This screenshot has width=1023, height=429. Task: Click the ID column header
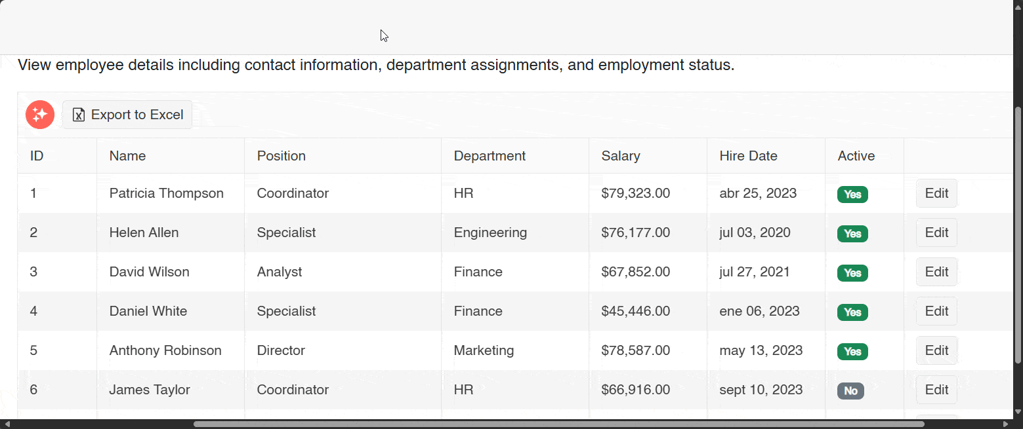[37, 156]
